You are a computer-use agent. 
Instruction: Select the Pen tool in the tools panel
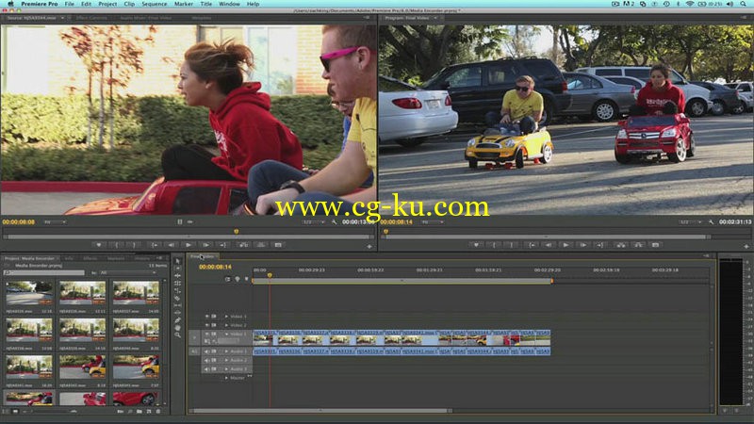coord(177,320)
